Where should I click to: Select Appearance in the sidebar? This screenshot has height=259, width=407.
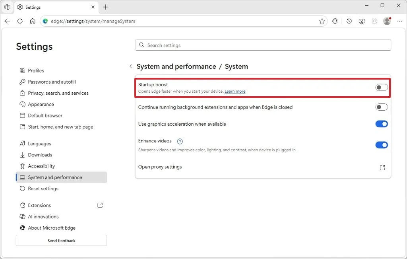(x=41, y=104)
